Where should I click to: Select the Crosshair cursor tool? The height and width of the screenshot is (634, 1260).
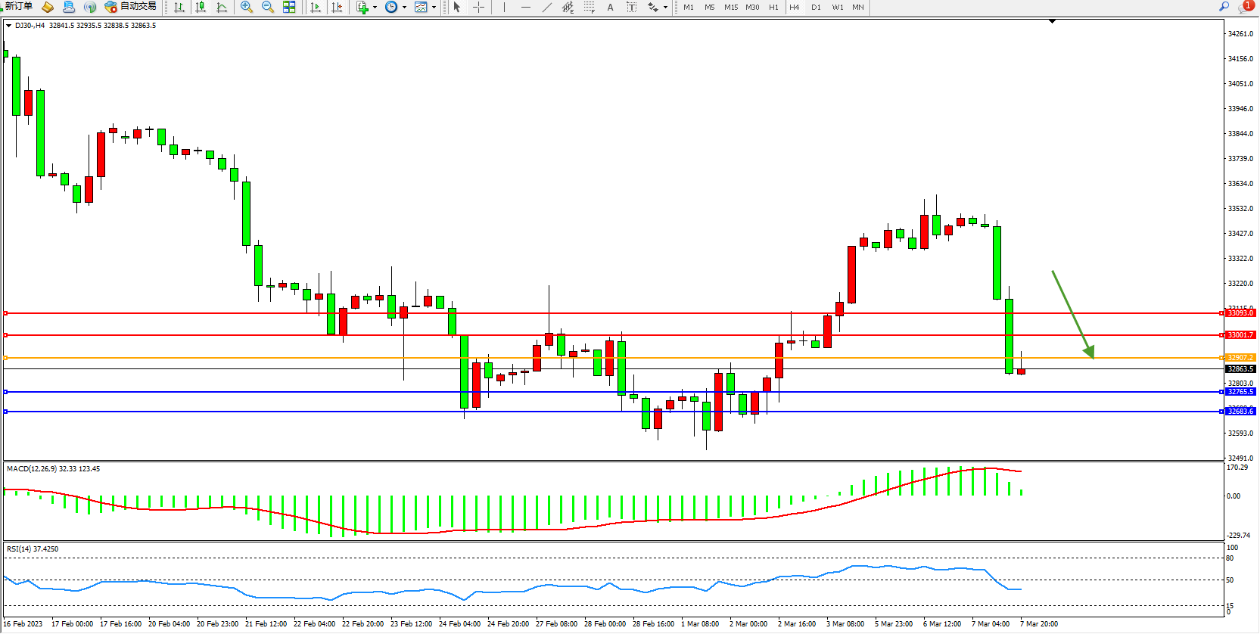479,7
